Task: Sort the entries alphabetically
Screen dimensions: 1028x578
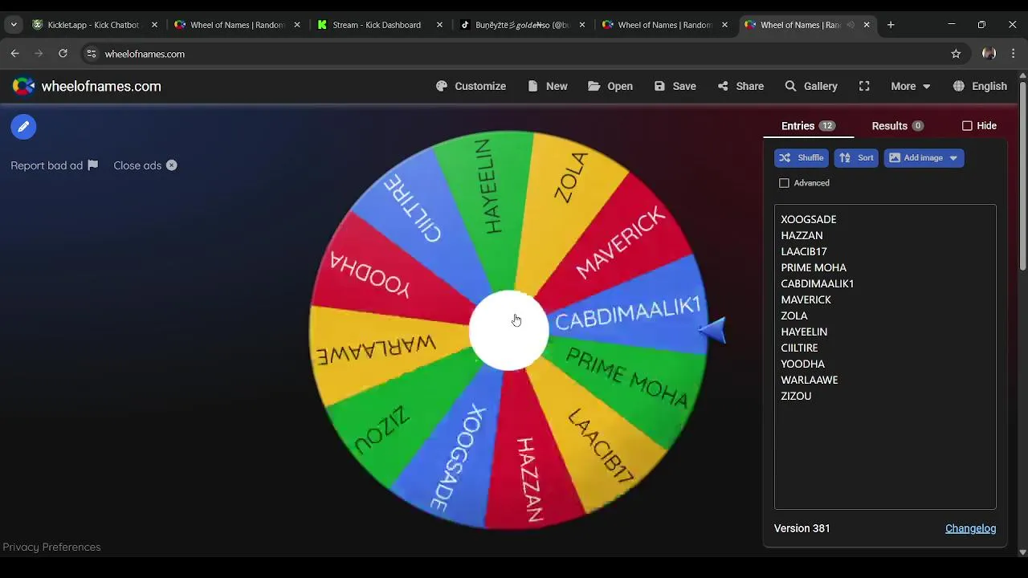Action: pos(856,158)
